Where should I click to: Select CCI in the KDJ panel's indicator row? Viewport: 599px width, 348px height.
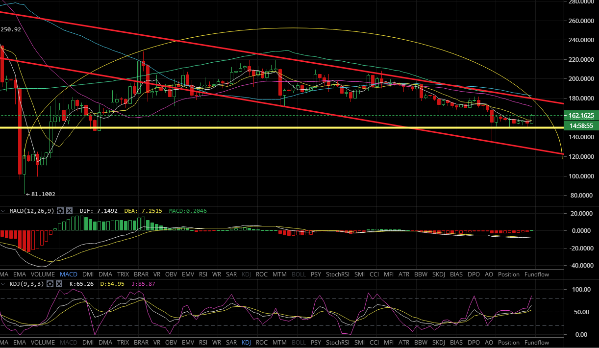[x=374, y=342]
